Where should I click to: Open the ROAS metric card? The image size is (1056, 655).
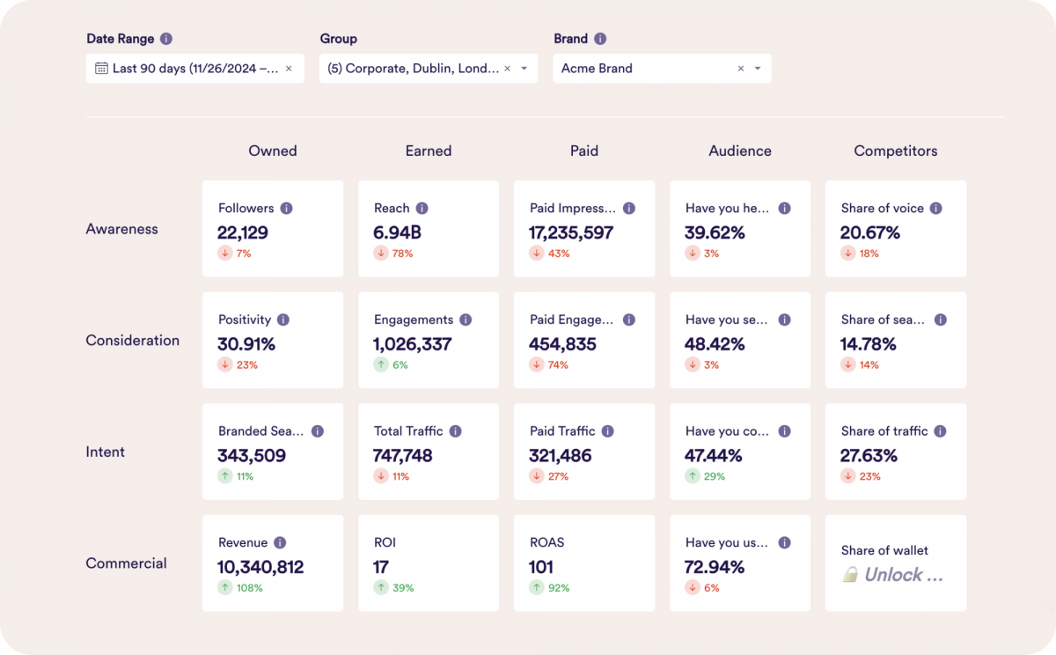pos(584,563)
